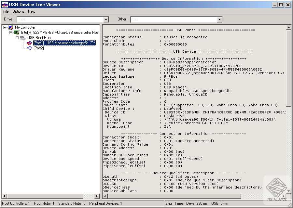
Task: Collapse the USB-Root-Hub node
Action: 17,37
